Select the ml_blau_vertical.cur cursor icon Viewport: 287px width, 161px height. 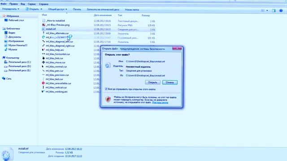43,88
